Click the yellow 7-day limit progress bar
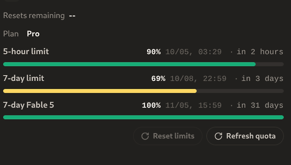 pyautogui.click(x=143, y=91)
